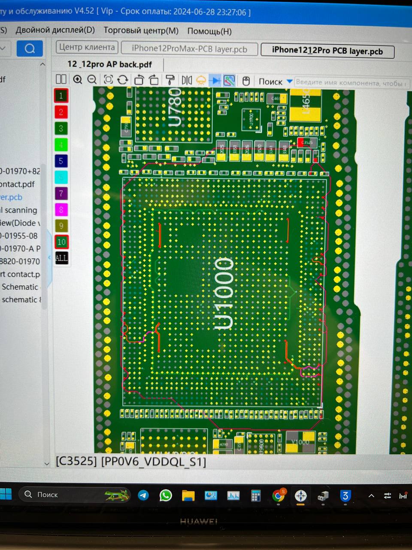Click the blue search magnifier button
Image resolution: width=412 pixels, height=550 pixels.
click(30, 48)
